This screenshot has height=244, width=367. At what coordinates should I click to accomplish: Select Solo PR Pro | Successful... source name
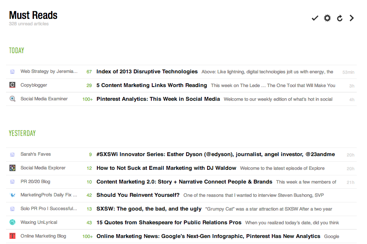(x=49, y=209)
